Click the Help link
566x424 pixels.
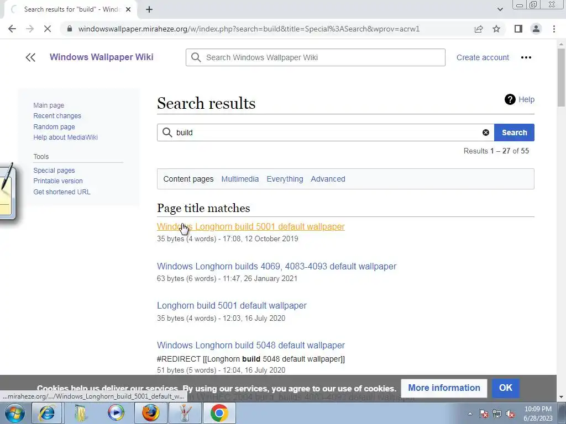(x=526, y=99)
